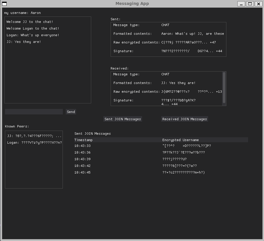
Task: Click Received panel message type CHAT
Action: (165, 74)
